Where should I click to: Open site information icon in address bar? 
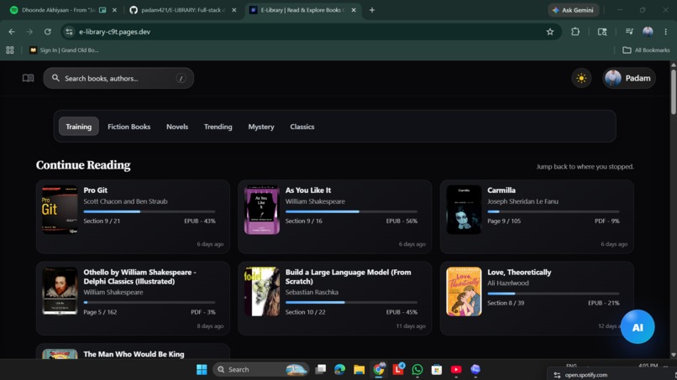pos(69,32)
